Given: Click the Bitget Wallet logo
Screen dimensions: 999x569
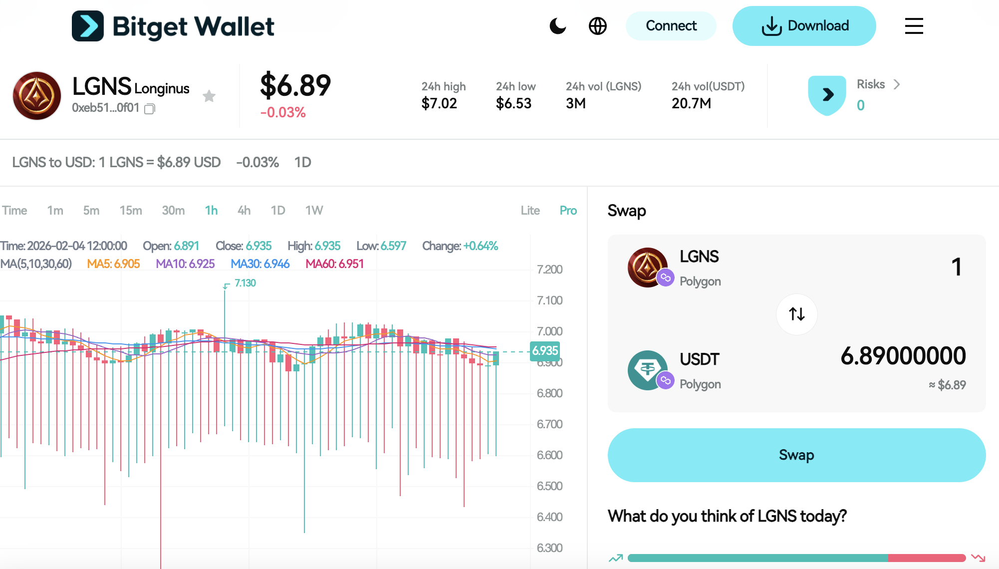Looking at the screenshot, I should point(173,26).
